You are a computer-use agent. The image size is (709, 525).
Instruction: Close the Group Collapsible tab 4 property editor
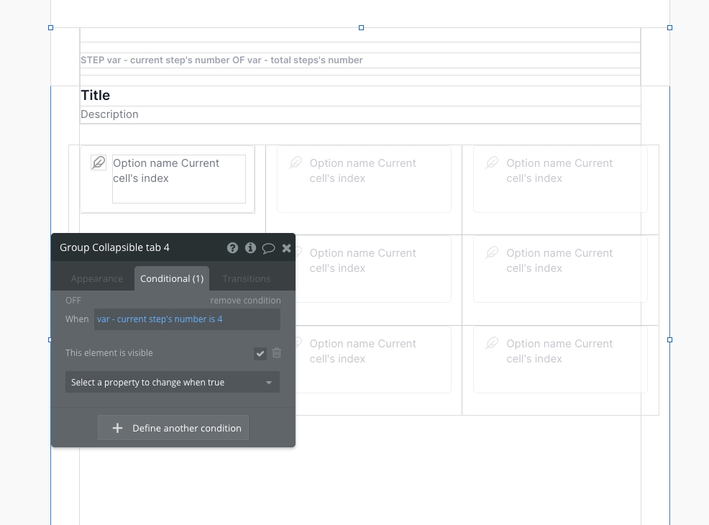[286, 248]
